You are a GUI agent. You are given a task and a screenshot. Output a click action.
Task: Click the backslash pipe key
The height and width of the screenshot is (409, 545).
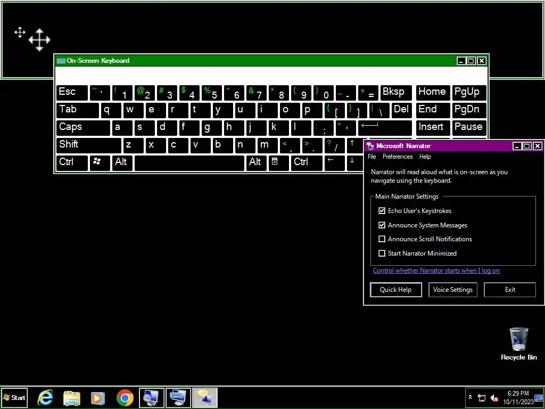[379, 110]
